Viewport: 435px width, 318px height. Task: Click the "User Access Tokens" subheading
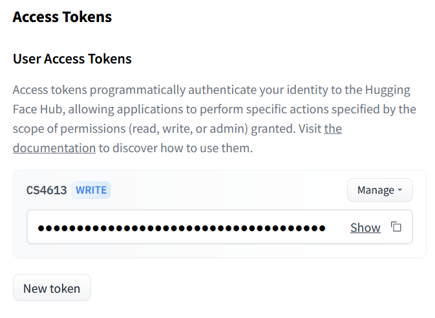tap(72, 59)
